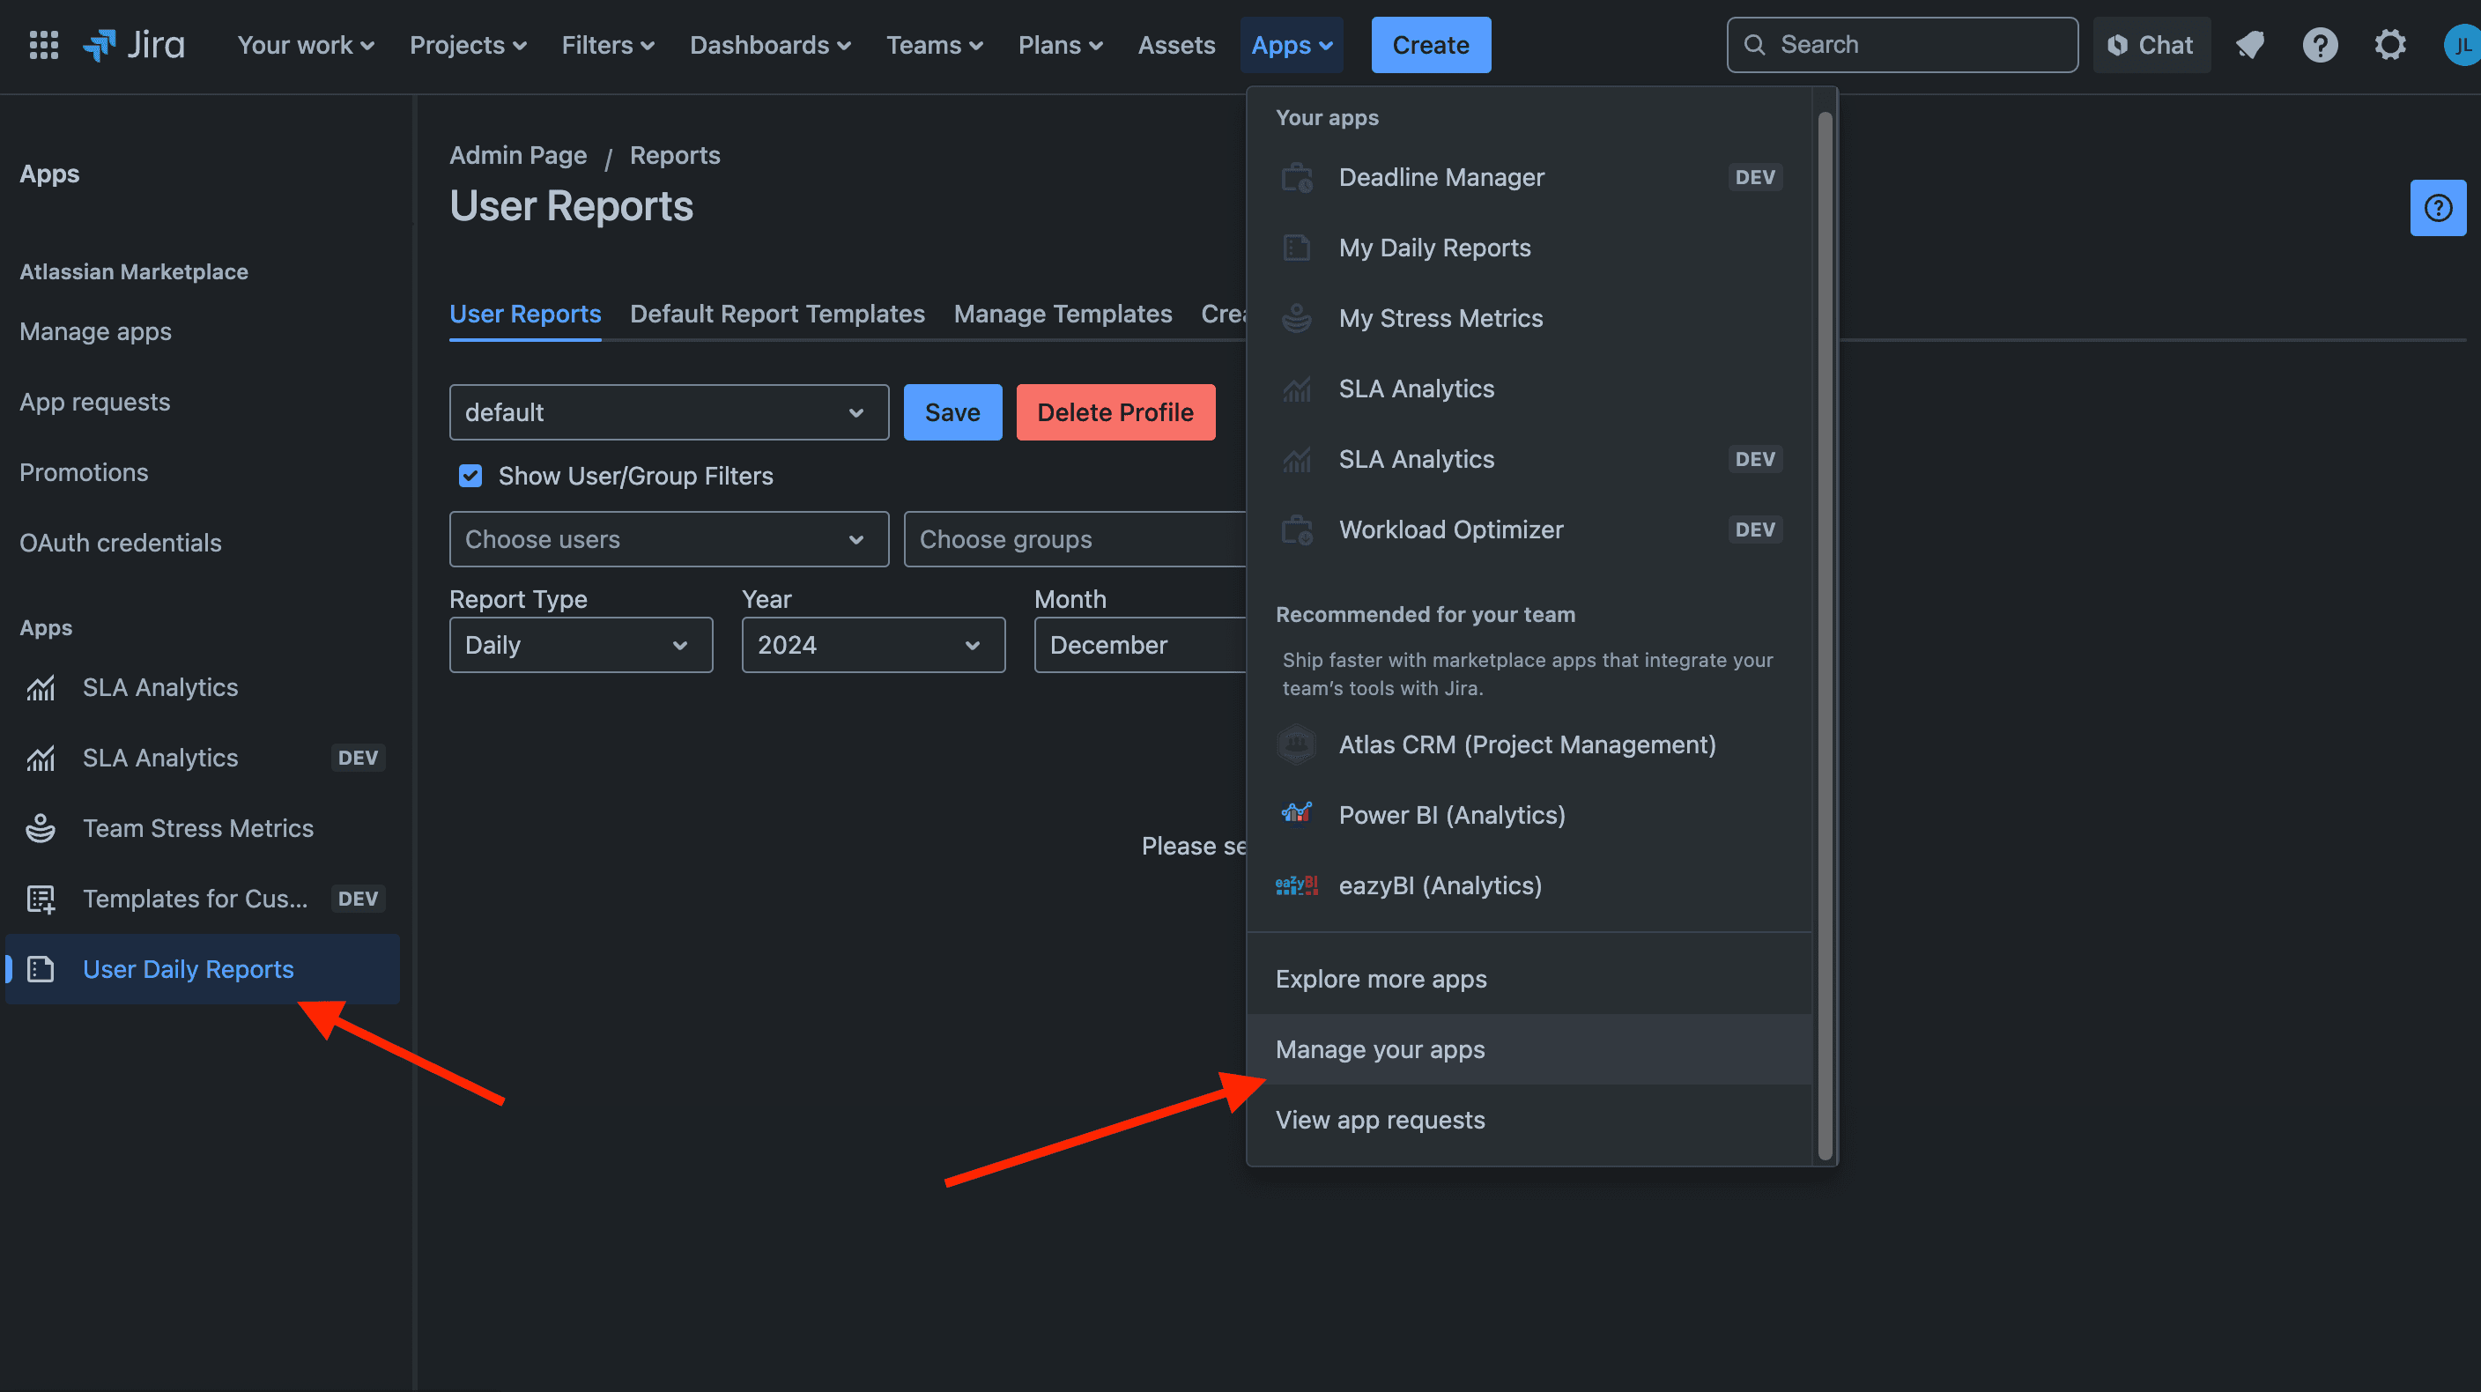Open My Stress Metrics from Apps menu
The height and width of the screenshot is (1392, 2481).
1529,318
